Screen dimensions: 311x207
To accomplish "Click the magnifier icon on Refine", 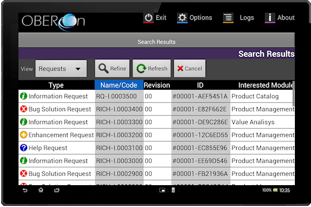I will 103,68.
